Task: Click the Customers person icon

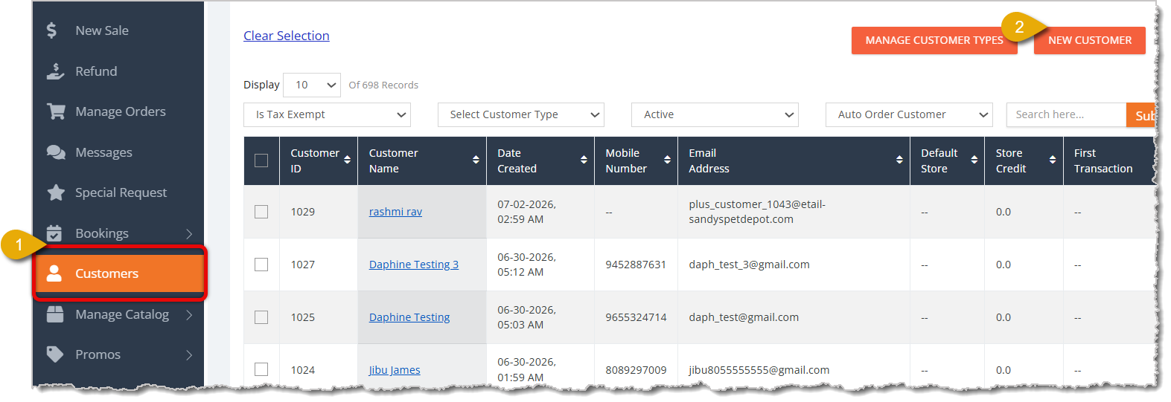Action: (x=54, y=273)
